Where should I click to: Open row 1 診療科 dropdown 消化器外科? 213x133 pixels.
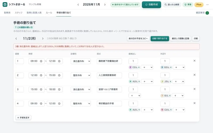[x=81, y=61]
